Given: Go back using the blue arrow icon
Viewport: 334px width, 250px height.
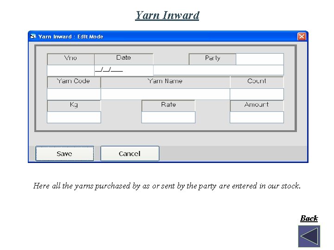Looking at the screenshot, I should (309, 236).
